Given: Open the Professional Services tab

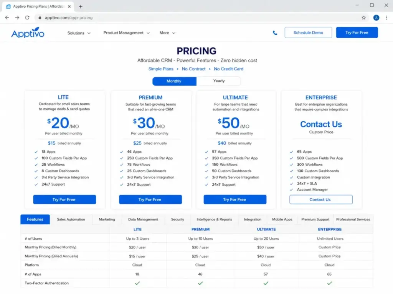Looking at the screenshot, I should [x=353, y=219].
